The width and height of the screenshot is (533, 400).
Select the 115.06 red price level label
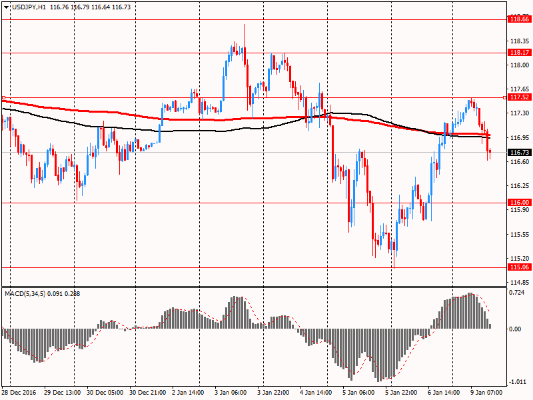pos(520,267)
